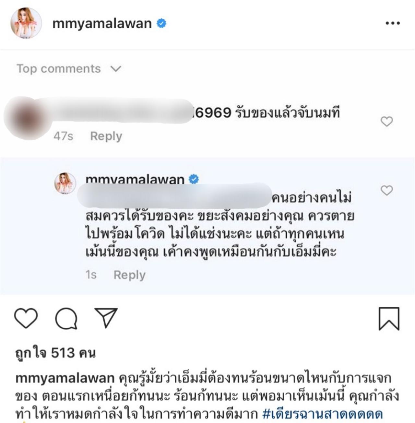Viewport: 415px width, 423px height.
Task: Tap mmyamalawan avatar in reply comment
Action: (65, 183)
